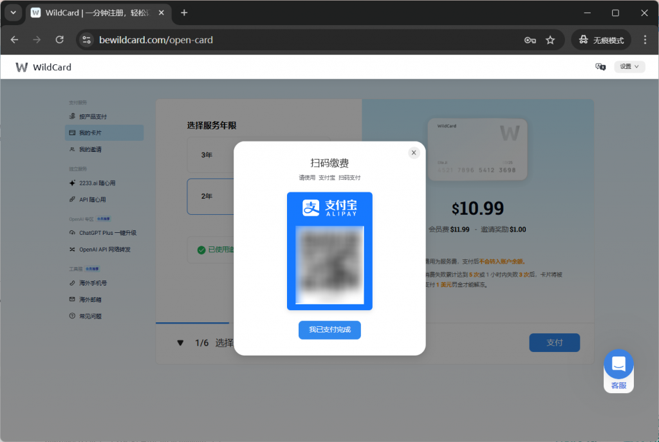Confirm payment with 我已支付完成 button

click(x=329, y=330)
